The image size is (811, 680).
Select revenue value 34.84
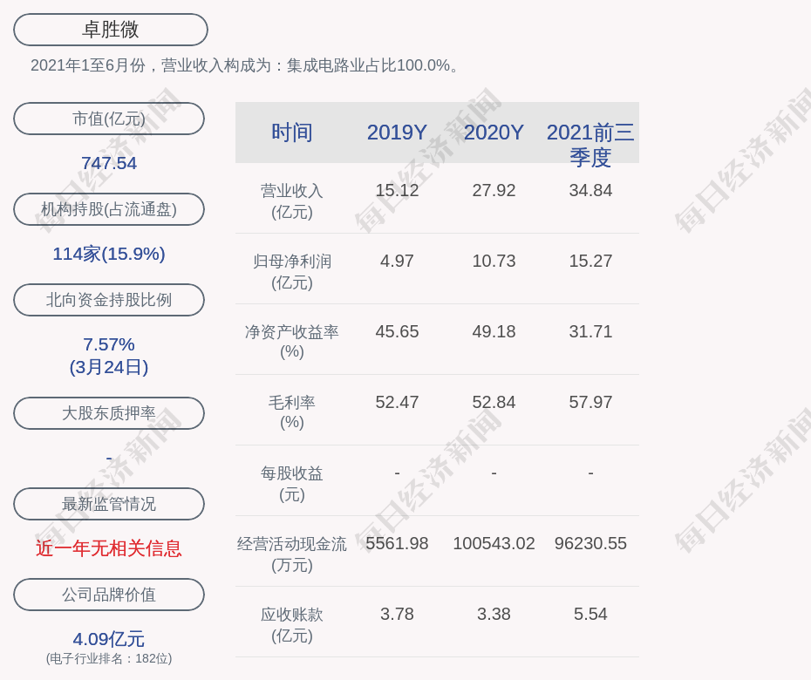[590, 190]
